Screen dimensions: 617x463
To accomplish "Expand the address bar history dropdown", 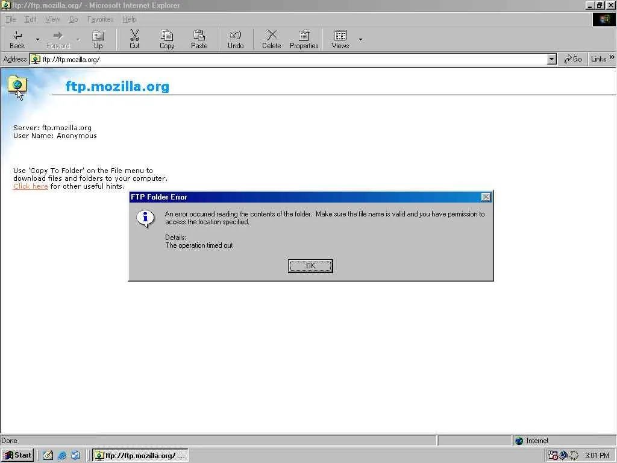I will pyautogui.click(x=552, y=60).
